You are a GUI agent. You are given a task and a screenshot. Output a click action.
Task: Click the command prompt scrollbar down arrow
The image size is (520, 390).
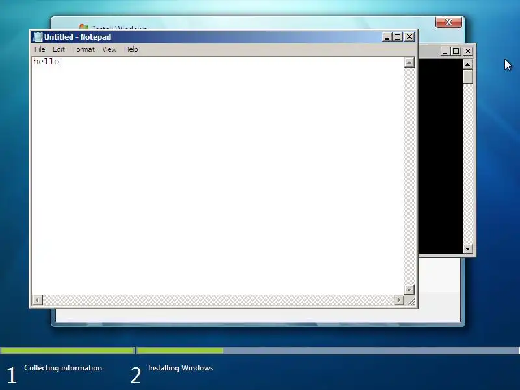click(467, 248)
